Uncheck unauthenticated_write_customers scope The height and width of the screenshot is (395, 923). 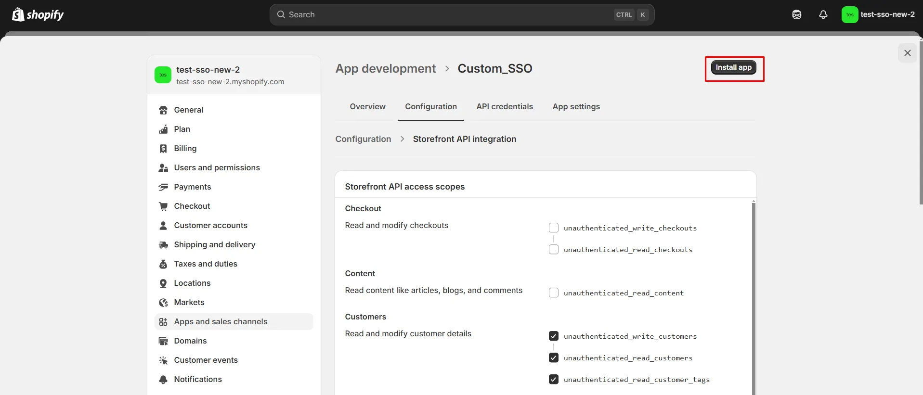(554, 336)
